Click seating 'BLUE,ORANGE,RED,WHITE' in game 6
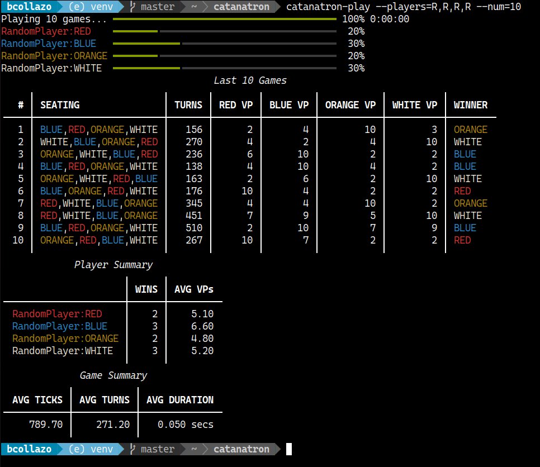Viewport: 540px width, 467px height. point(99,191)
